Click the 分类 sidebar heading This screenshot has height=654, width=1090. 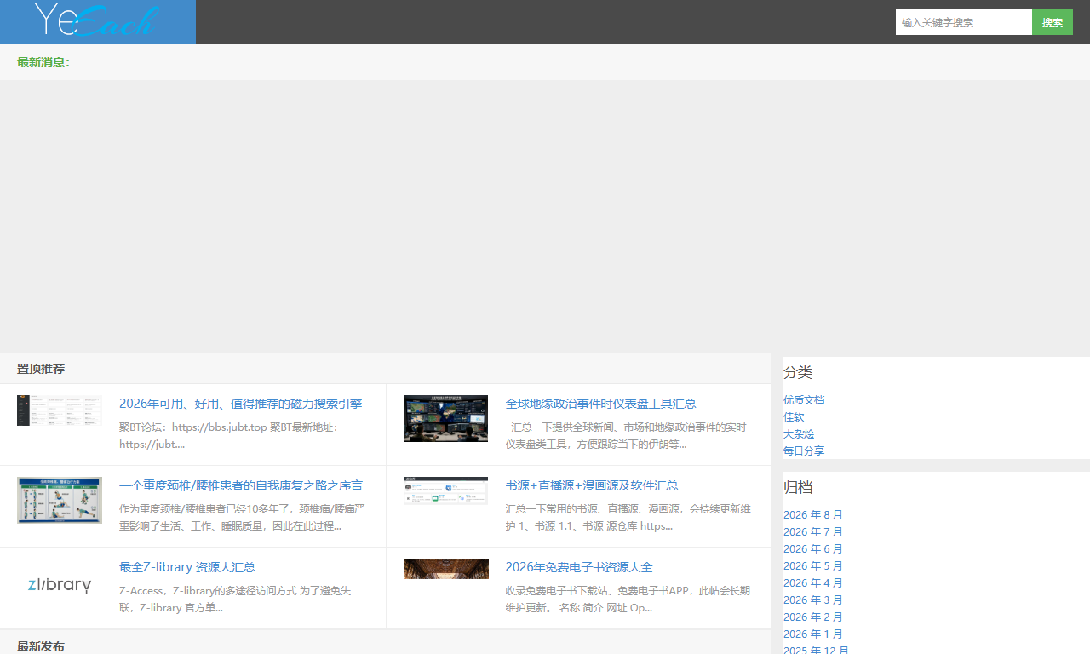(798, 372)
